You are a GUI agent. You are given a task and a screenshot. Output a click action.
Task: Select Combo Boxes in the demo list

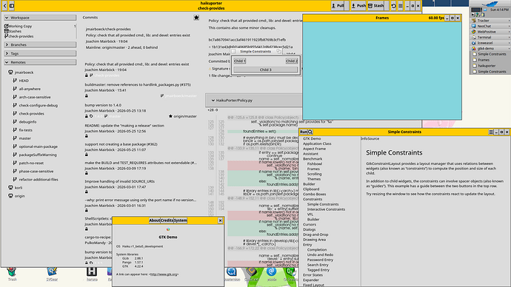[314, 195]
